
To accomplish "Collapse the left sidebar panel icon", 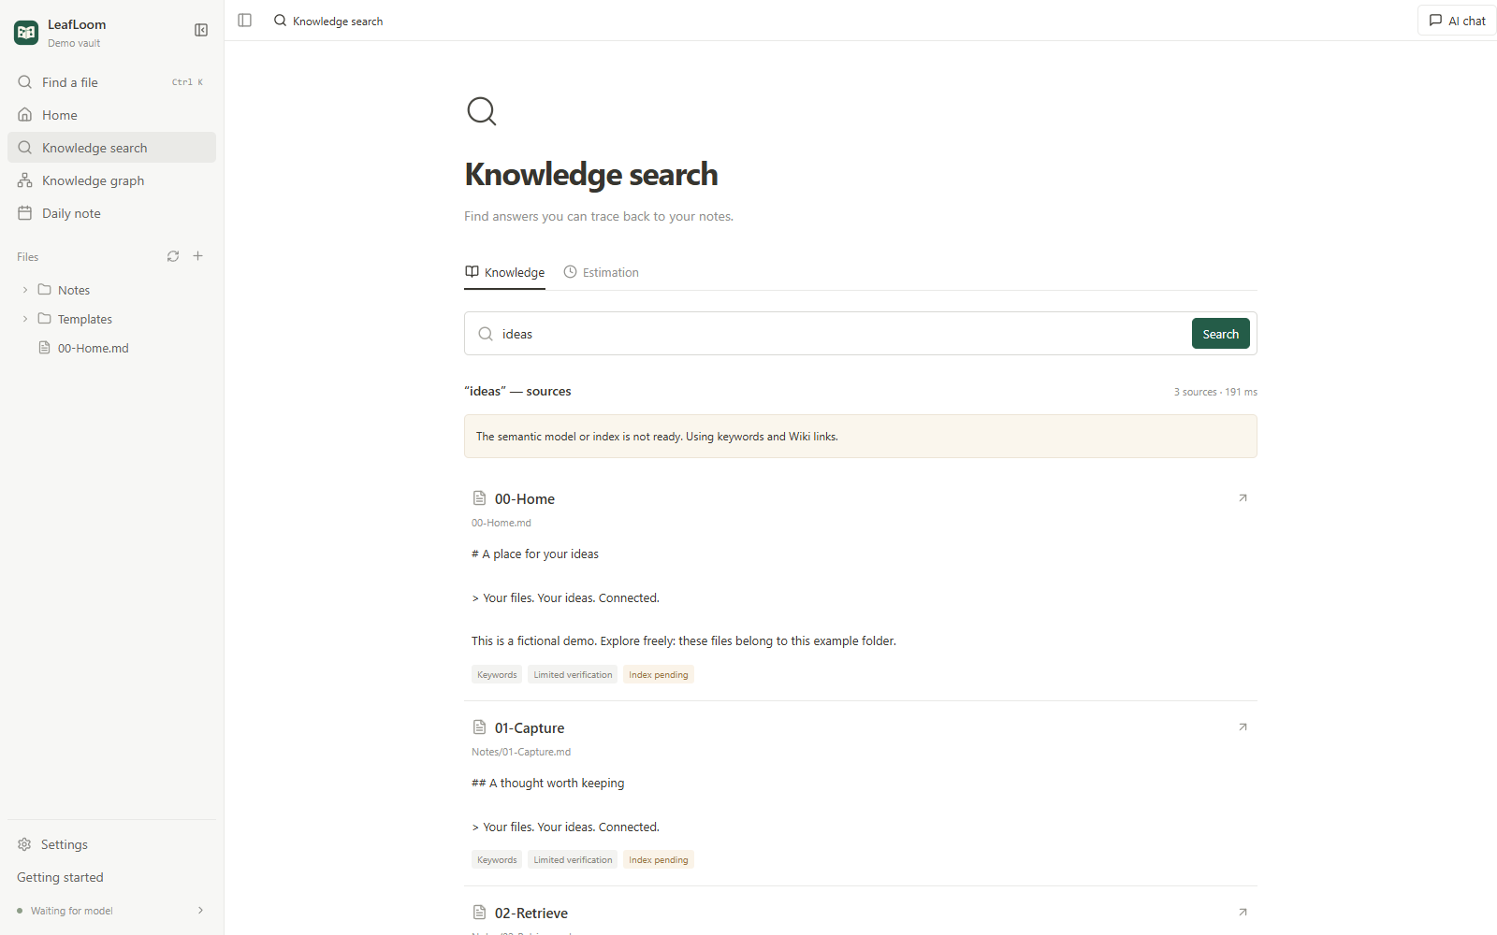I will click(x=201, y=30).
